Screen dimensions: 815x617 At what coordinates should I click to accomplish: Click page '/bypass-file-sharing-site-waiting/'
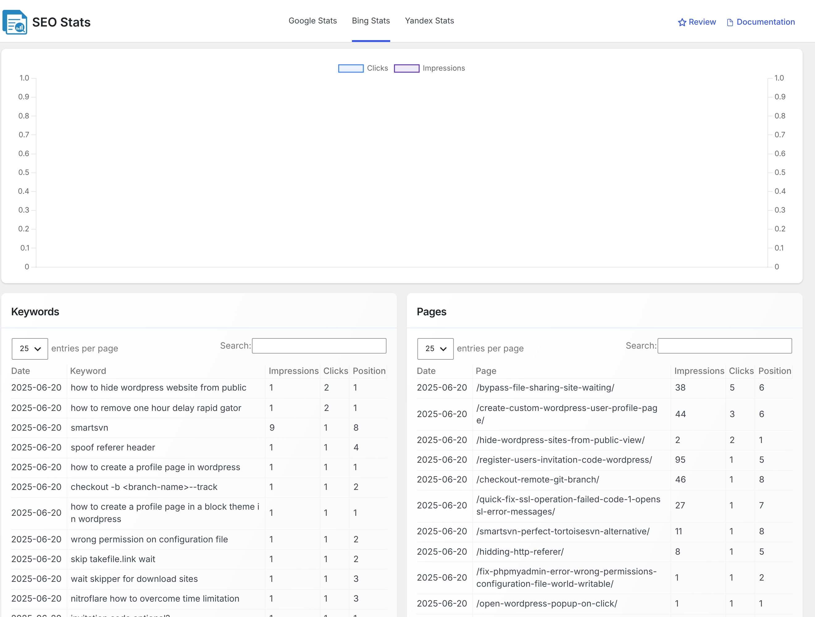pyautogui.click(x=545, y=388)
